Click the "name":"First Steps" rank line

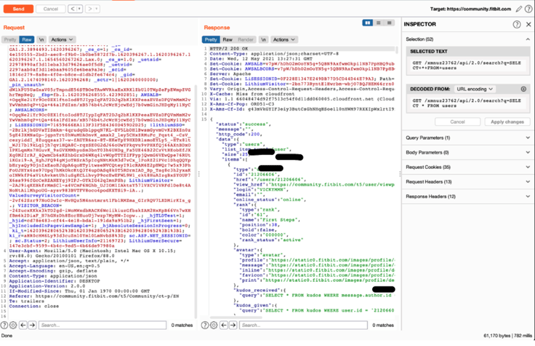[x=270, y=220]
